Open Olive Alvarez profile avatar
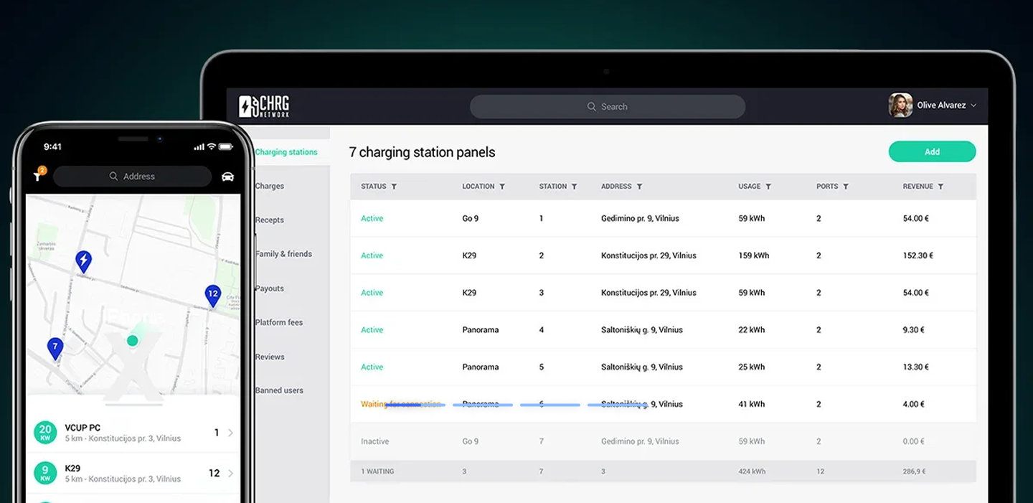The height and width of the screenshot is (503, 1033). [900, 105]
